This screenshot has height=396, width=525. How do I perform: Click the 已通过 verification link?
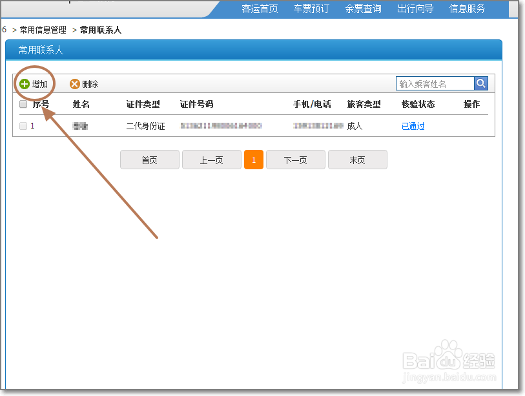point(412,126)
